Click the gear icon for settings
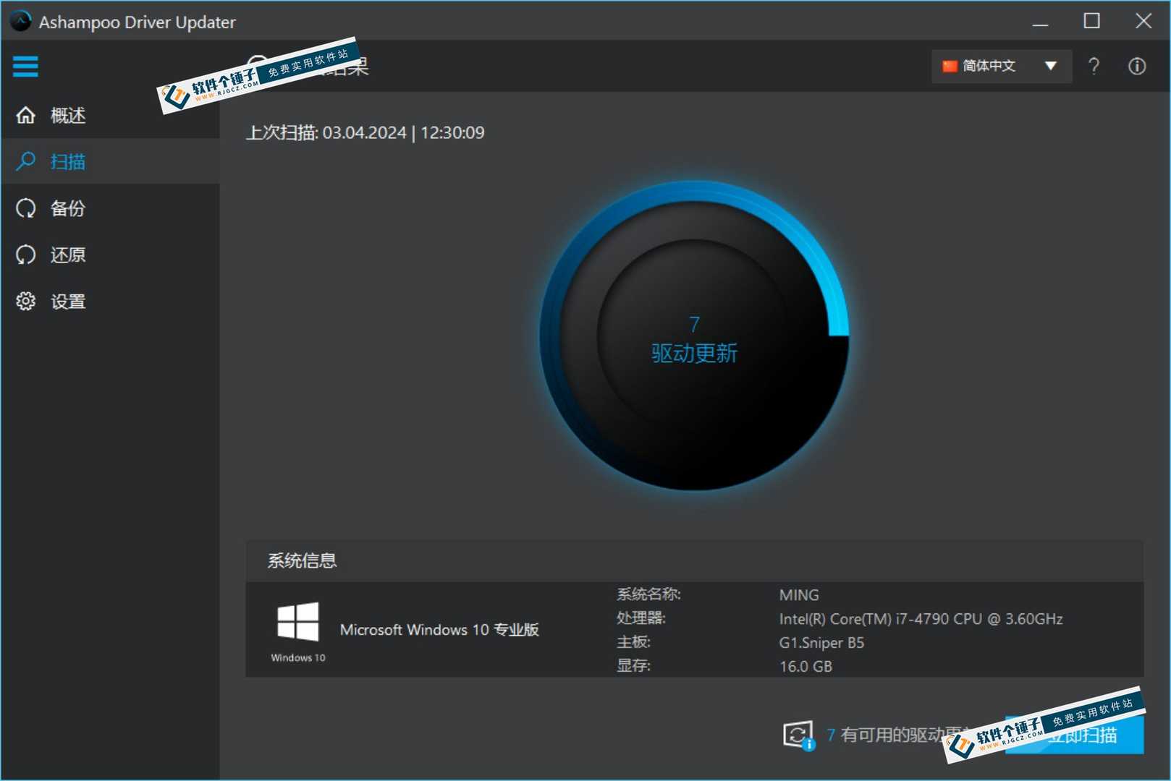The width and height of the screenshot is (1171, 781). pyautogui.click(x=26, y=302)
